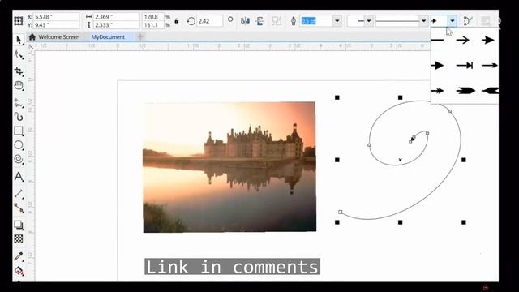Select the Text tool

[19, 177]
